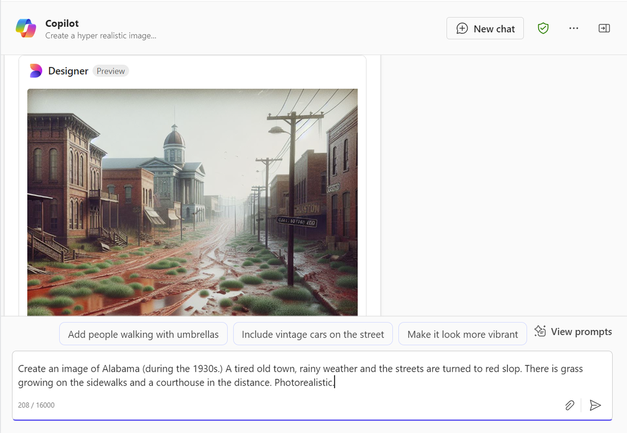Open the three-dot more options menu
Image resolution: width=627 pixels, height=433 pixels.
point(573,28)
